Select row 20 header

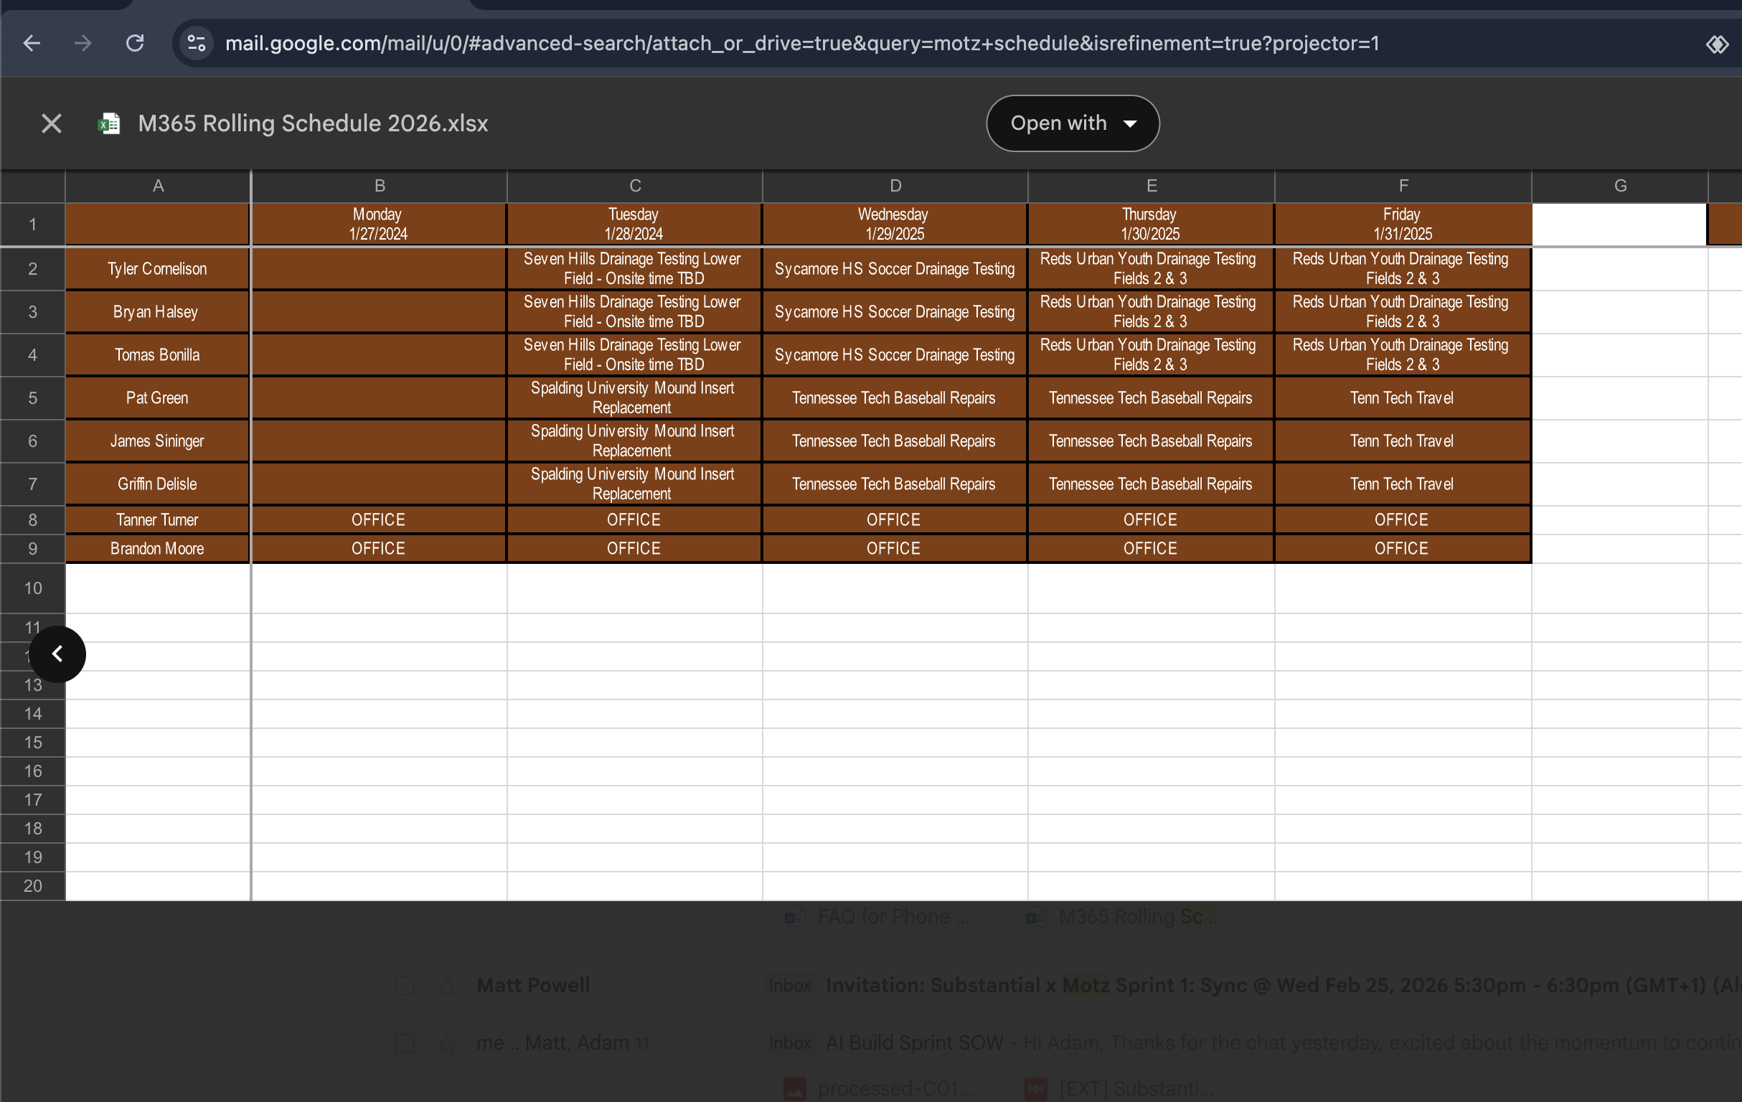coord(32,885)
